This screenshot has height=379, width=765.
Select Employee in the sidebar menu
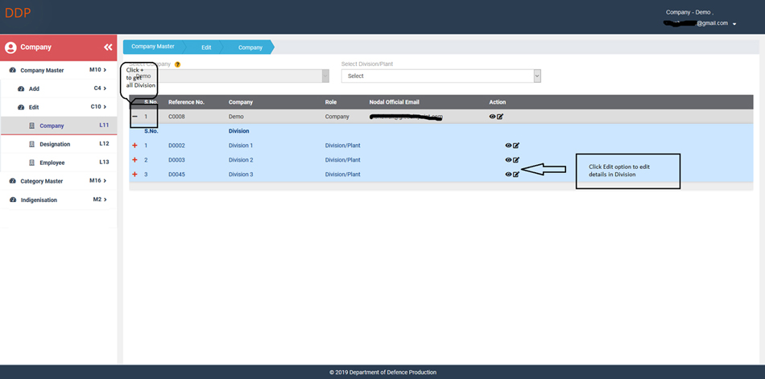pyautogui.click(x=52, y=163)
